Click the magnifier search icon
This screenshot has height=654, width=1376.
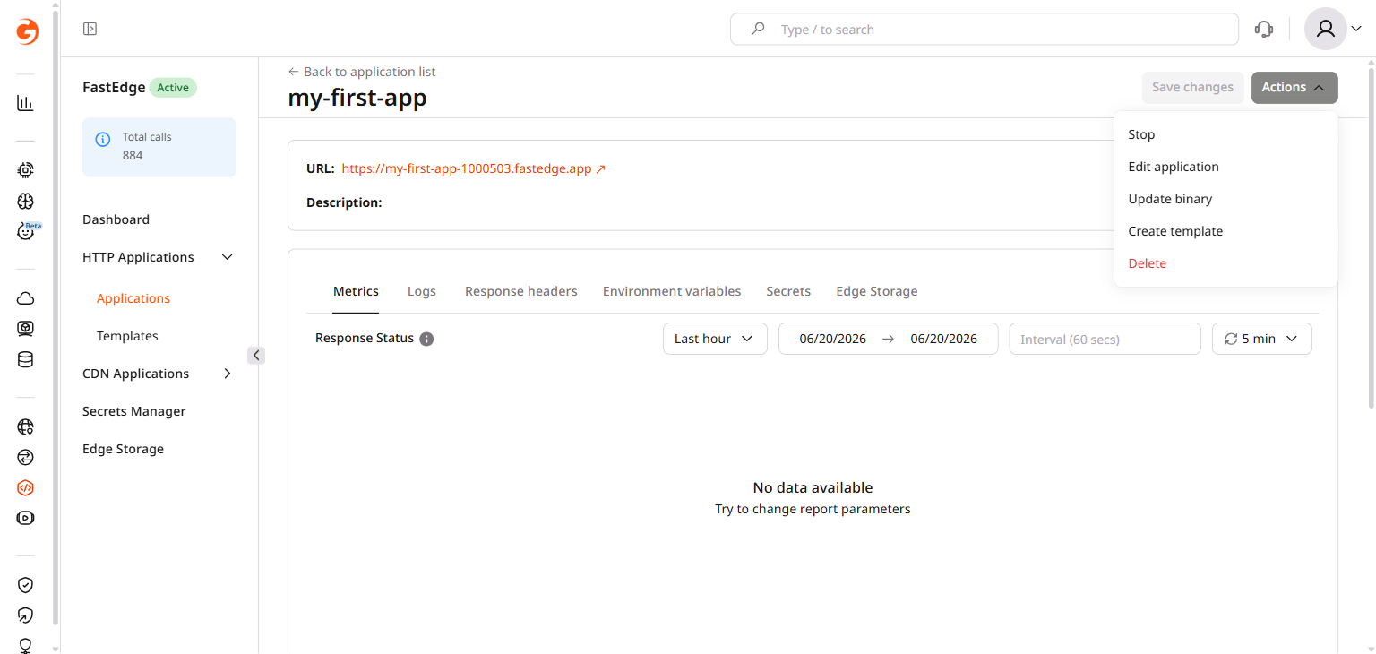758,29
